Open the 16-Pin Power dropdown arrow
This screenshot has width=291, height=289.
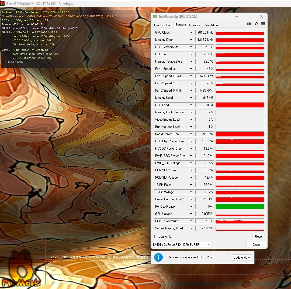pyautogui.click(x=191, y=185)
